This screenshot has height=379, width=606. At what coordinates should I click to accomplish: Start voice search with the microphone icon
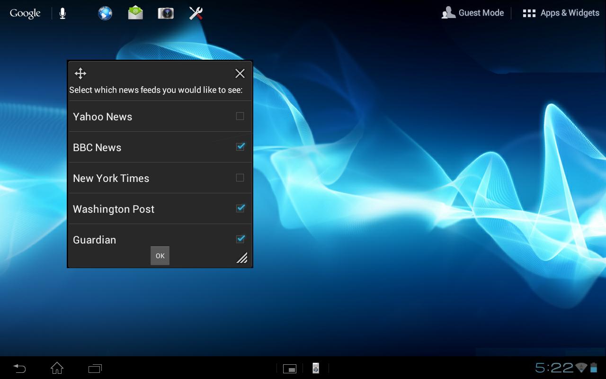pyautogui.click(x=62, y=13)
